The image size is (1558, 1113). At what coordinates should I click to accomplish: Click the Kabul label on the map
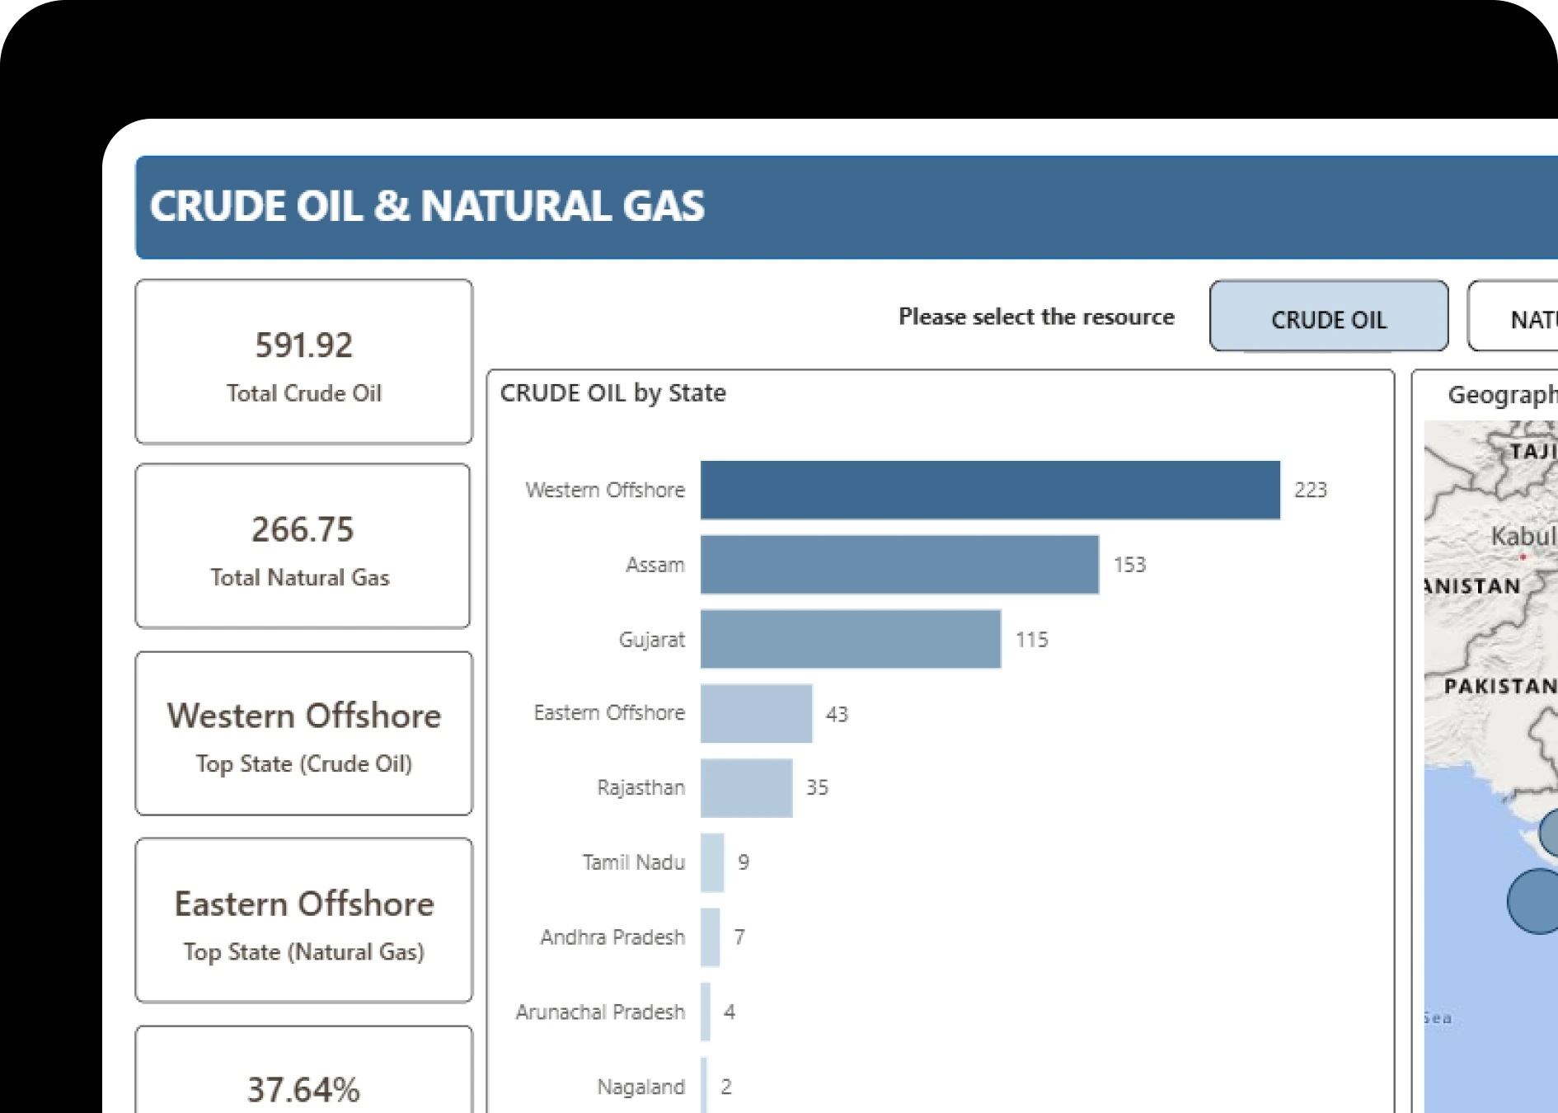[1522, 537]
